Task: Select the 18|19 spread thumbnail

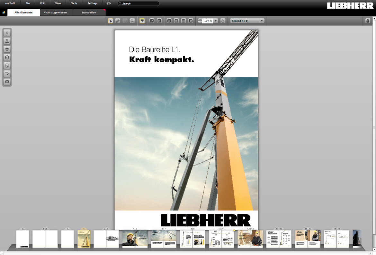Action: pos(336,239)
